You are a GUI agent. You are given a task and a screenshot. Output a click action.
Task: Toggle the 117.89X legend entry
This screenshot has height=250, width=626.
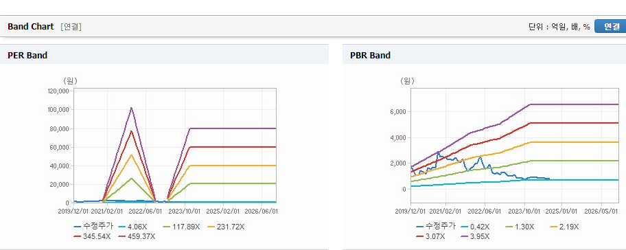[x=182, y=227]
